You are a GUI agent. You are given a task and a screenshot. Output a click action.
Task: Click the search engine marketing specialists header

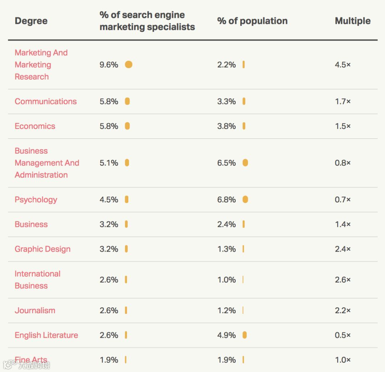click(147, 21)
